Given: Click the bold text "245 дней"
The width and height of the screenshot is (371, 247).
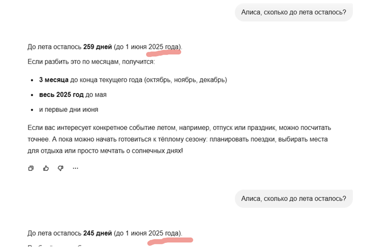Looking at the screenshot, I should click(98, 233).
